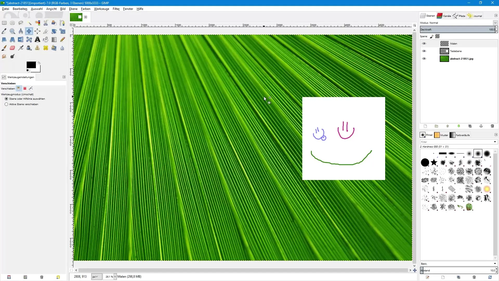Choose the Eraser tool
This screenshot has width=499, height=281.
12,48
